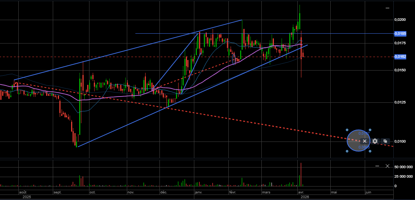415x200 pixels.
Task: Click the févr. month label
Action: tap(233, 192)
